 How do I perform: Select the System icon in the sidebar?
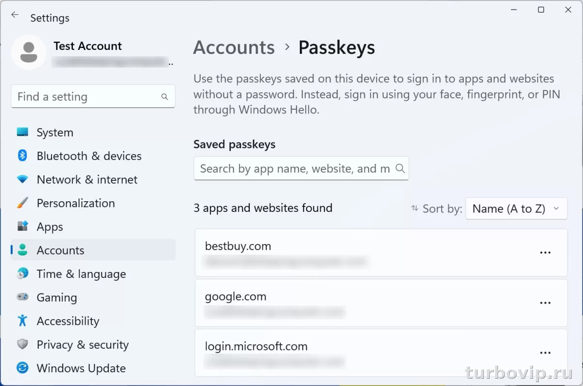[22, 132]
